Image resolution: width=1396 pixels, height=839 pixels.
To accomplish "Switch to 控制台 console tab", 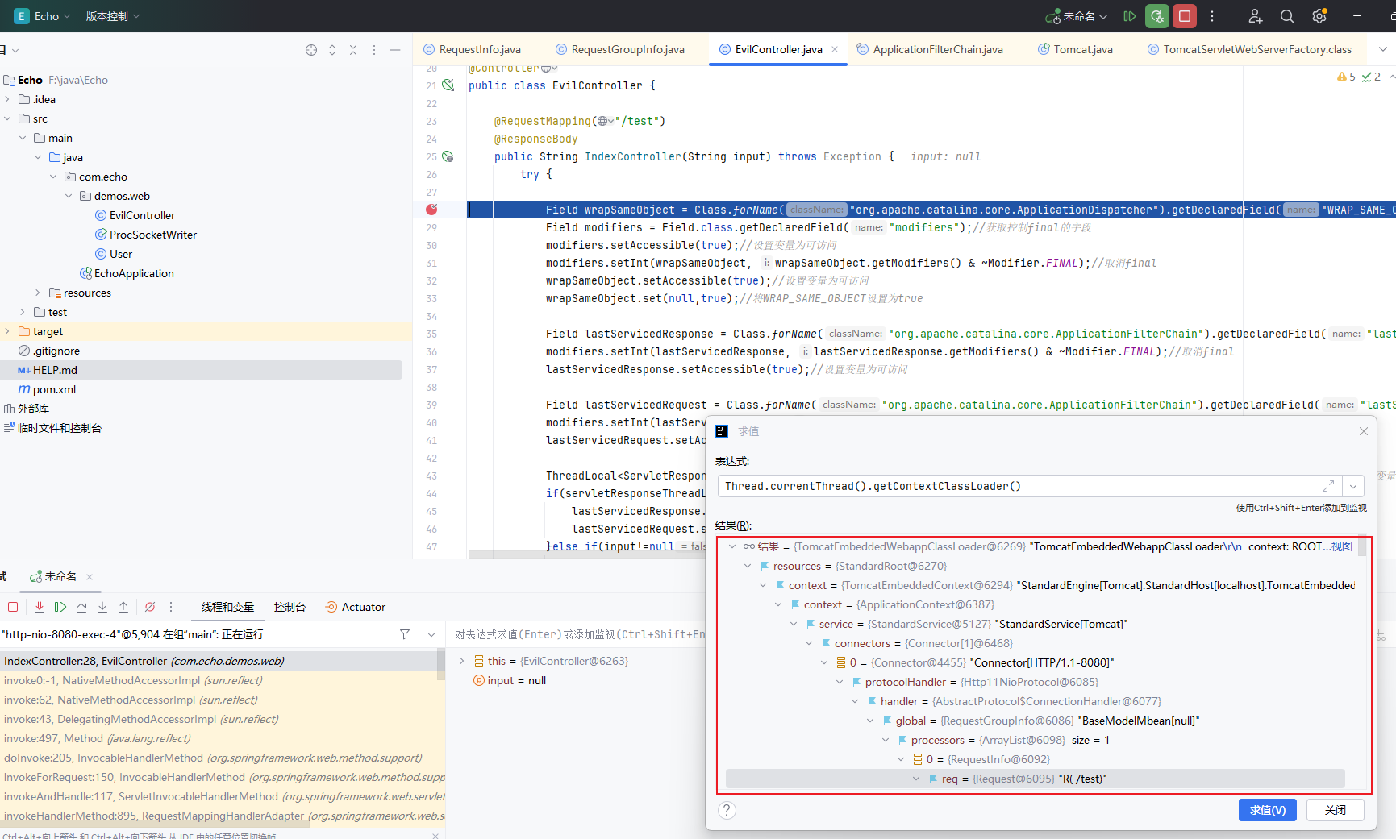I will (x=290, y=607).
